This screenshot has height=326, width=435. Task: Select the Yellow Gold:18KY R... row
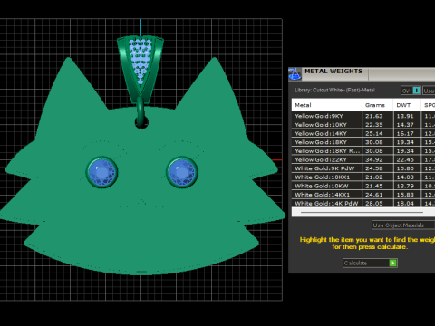363,151
